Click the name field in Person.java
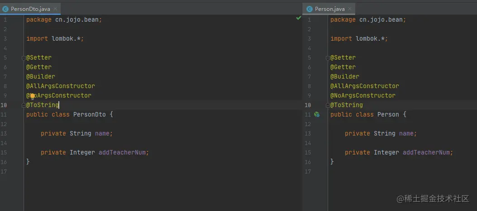The image size is (477, 211). (407, 133)
